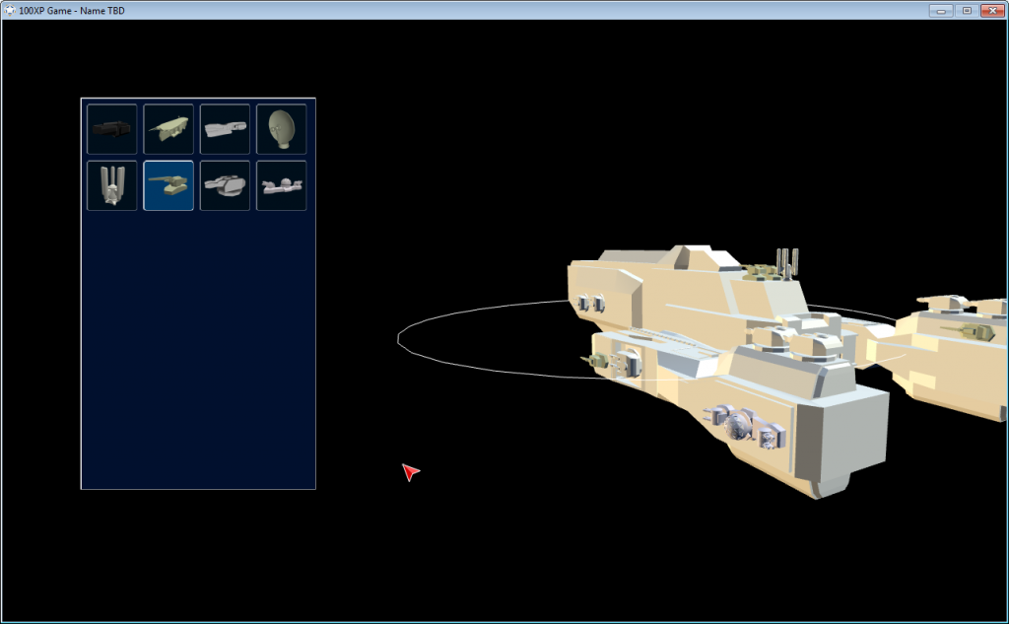Choose the triple antenna tower icon
The height and width of the screenshot is (624, 1009).
click(112, 185)
